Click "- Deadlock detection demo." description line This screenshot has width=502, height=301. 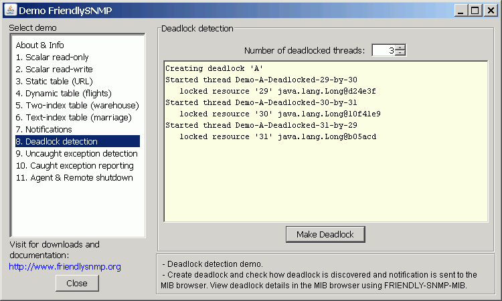[212, 264]
